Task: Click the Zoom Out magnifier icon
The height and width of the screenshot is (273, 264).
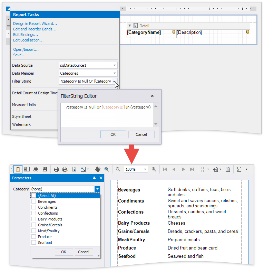Action: (x=118, y=169)
